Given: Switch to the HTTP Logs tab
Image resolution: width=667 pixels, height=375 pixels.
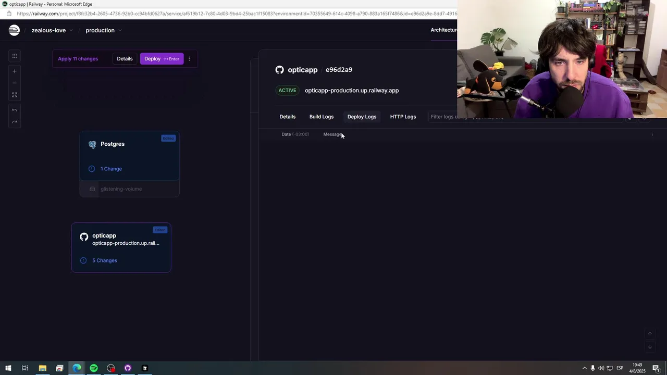Looking at the screenshot, I should click(403, 117).
